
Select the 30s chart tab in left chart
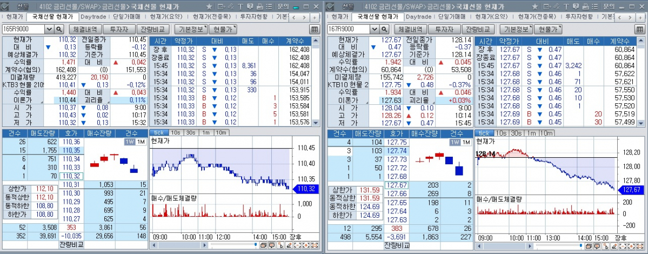[x=191, y=132]
